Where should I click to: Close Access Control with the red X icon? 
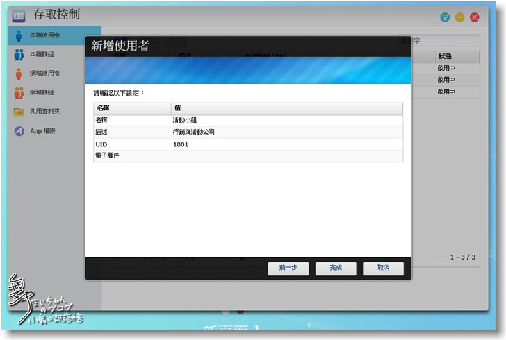click(x=474, y=17)
